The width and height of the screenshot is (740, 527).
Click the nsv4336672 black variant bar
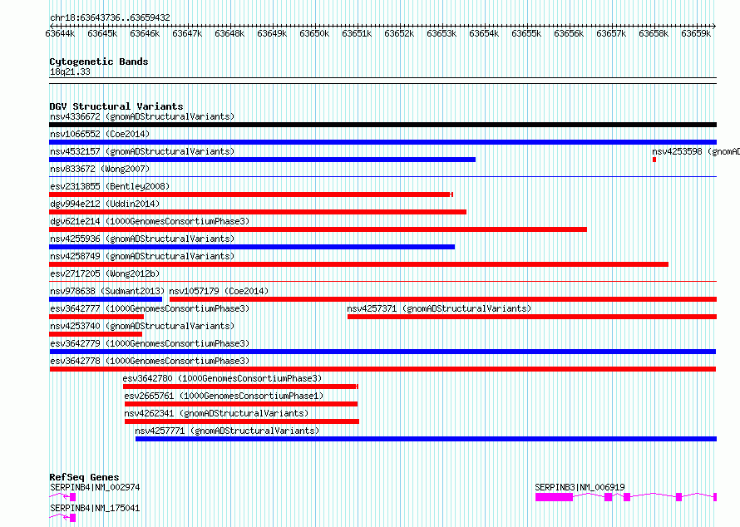tap(382, 125)
